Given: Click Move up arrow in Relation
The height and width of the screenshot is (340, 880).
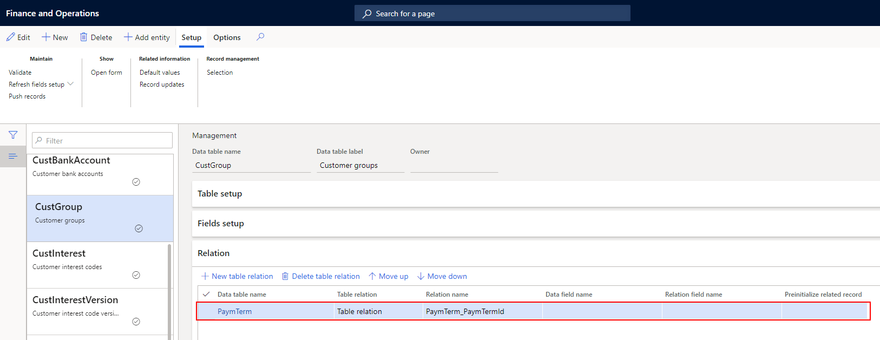Looking at the screenshot, I should point(372,276).
